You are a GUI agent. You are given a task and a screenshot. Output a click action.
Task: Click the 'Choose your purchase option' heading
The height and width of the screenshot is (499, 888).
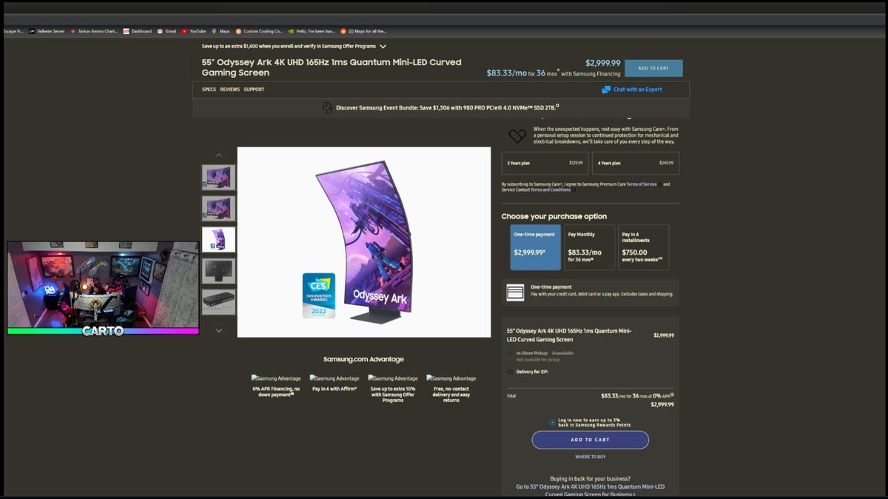[554, 216]
